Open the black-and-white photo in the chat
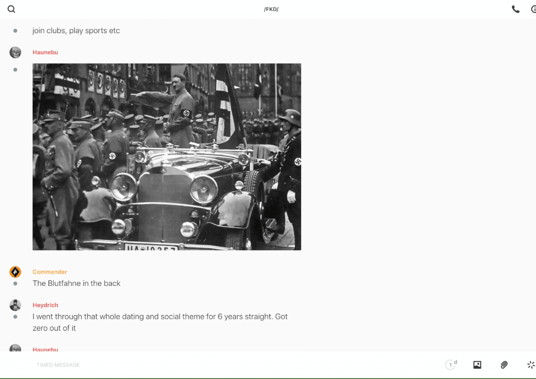Image resolution: width=536 pixels, height=379 pixels. click(x=167, y=157)
